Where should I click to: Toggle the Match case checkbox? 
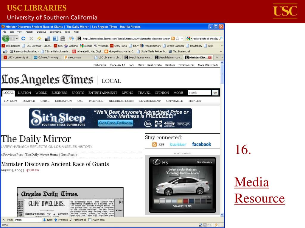click(90, 220)
